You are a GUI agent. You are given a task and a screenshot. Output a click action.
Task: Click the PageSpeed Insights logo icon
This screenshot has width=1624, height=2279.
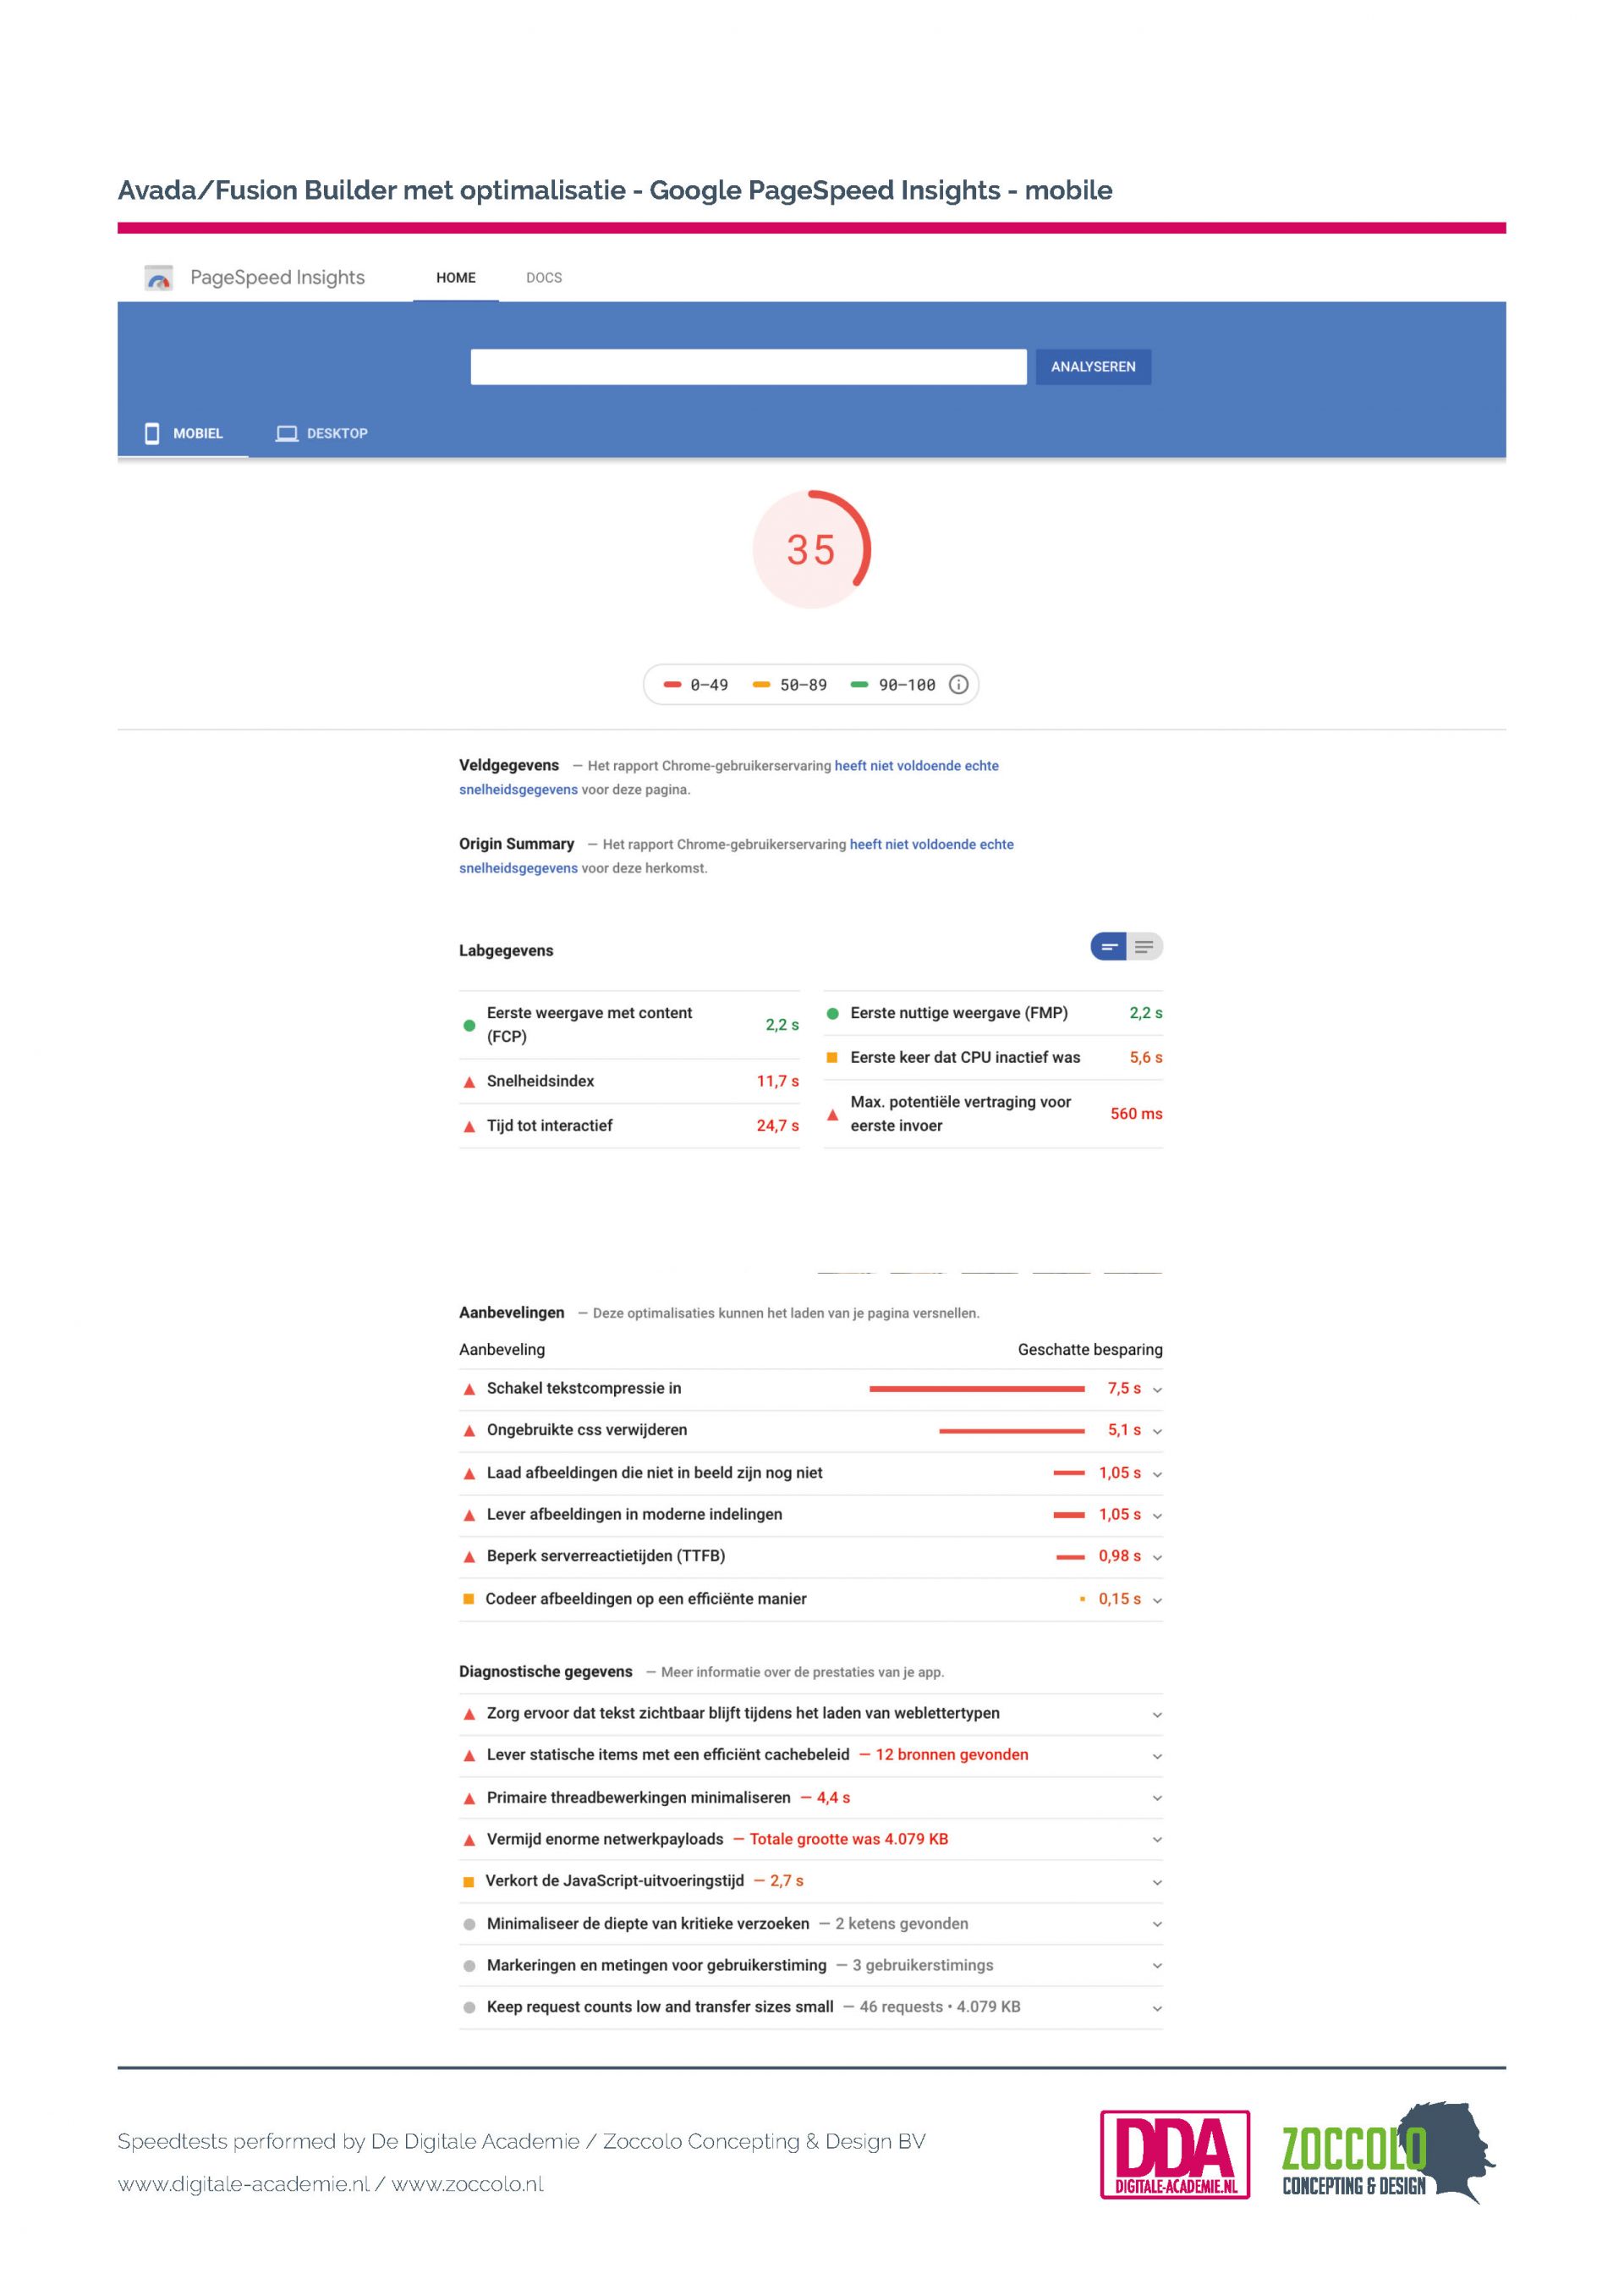coord(158,277)
